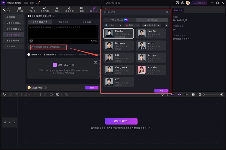The width and height of the screenshot is (226, 150).
Task: Refresh the credits counter 0/2397009
Action: click(x=46, y=88)
